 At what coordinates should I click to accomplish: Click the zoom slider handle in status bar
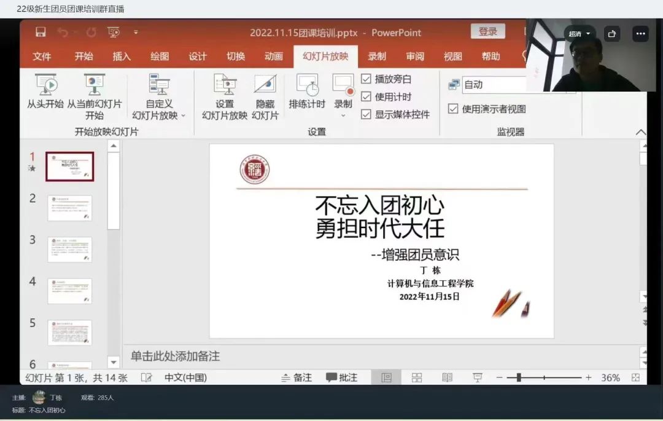[519, 377]
